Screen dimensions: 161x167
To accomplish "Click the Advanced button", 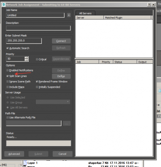I will coord(14,154).
